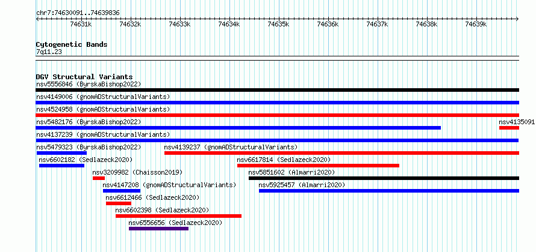Open nsv5482176 (ByrskaBishop2022) label
The height and width of the screenshot is (252, 536).
click(88, 122)
